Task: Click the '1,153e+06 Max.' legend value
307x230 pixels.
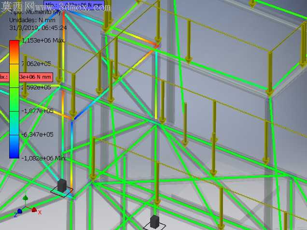Action: (43, 41)
